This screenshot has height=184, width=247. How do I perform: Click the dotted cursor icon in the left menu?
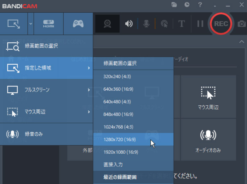(12, 112)
